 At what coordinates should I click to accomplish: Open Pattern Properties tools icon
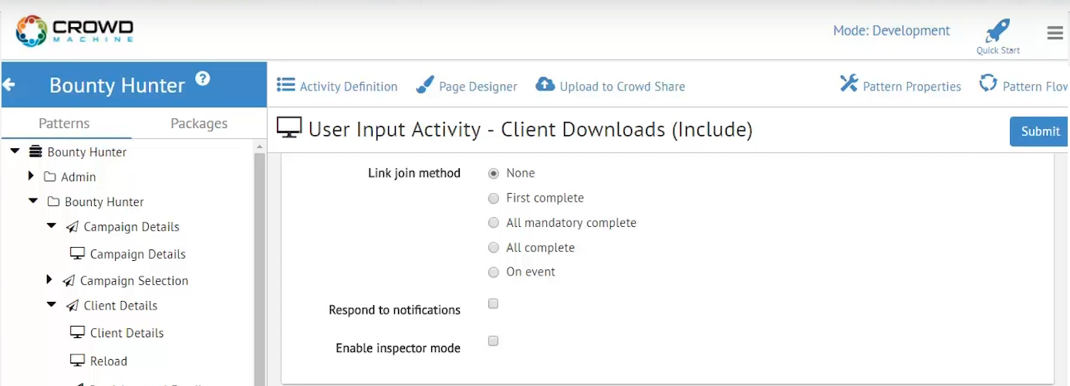(x=849, y=84)
